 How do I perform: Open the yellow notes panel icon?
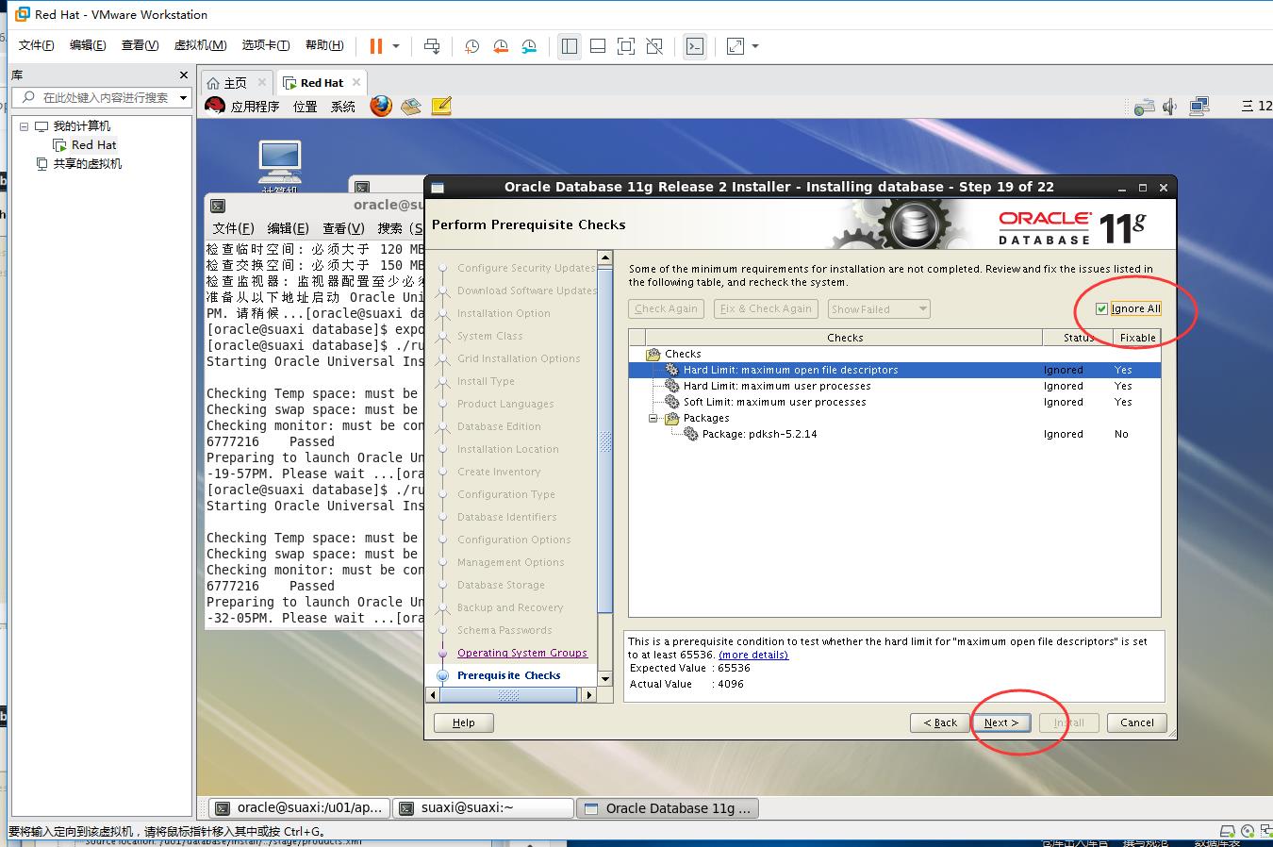[441, 106]
